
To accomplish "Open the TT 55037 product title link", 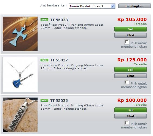I will 59,60.
